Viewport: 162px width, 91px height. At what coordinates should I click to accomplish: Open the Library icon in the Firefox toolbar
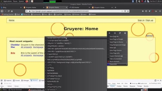(x=143, y=11)
